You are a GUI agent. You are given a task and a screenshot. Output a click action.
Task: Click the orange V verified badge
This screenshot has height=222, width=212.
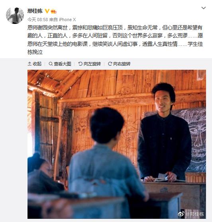47,11
